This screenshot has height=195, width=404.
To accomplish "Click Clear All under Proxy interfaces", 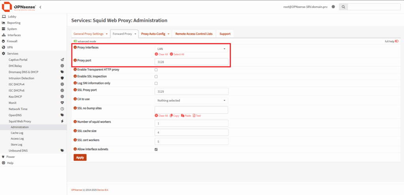I will 161,54.
